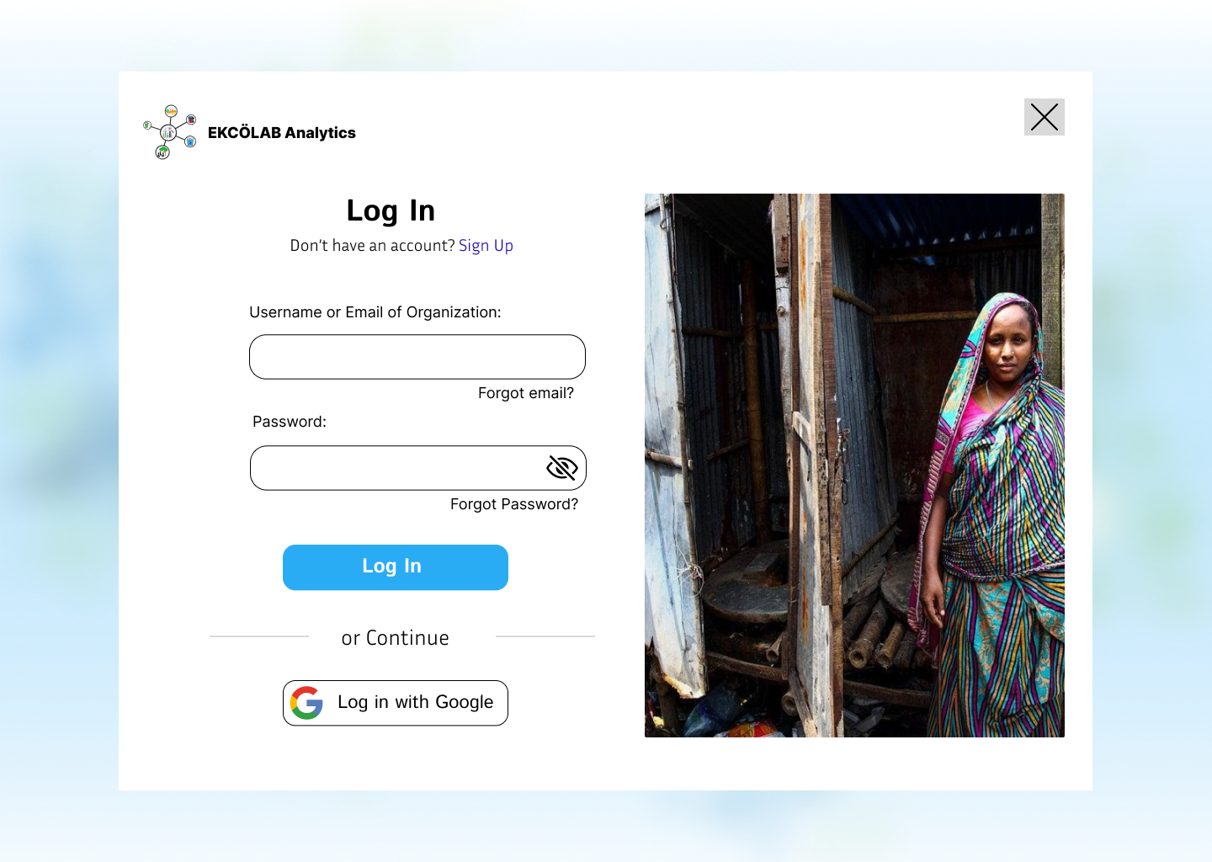Click the Don't have an account? text

click(372, 246)
